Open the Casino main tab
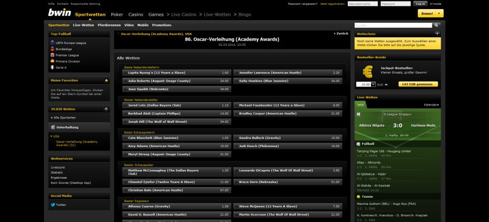 [x=136, y=15]
